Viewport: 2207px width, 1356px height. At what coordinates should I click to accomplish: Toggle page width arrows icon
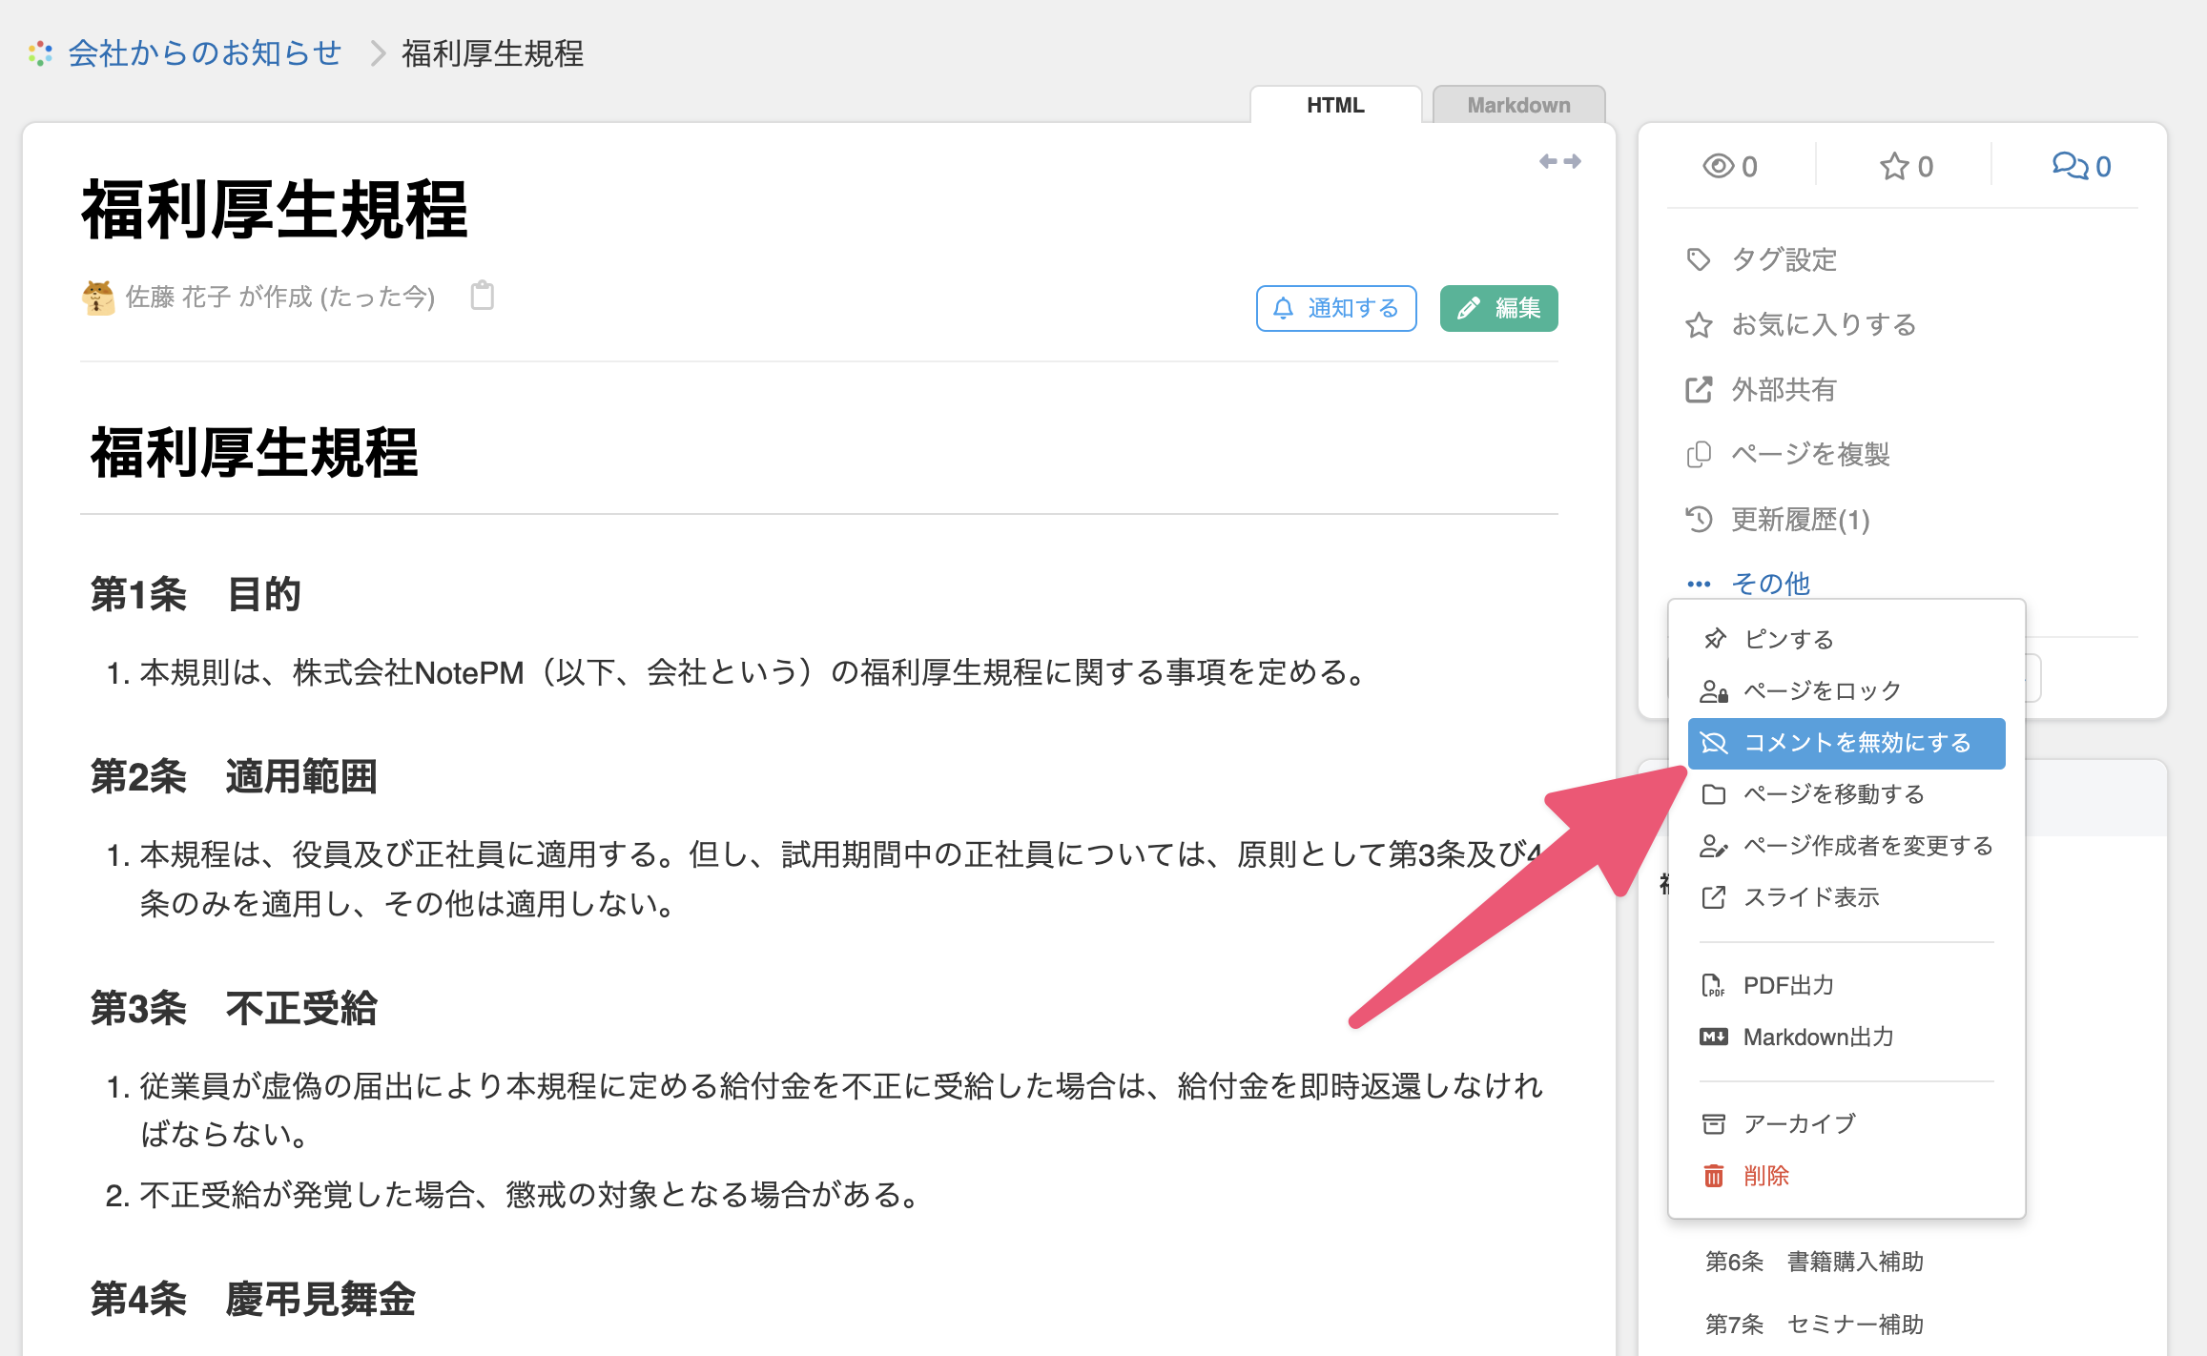1560,161
